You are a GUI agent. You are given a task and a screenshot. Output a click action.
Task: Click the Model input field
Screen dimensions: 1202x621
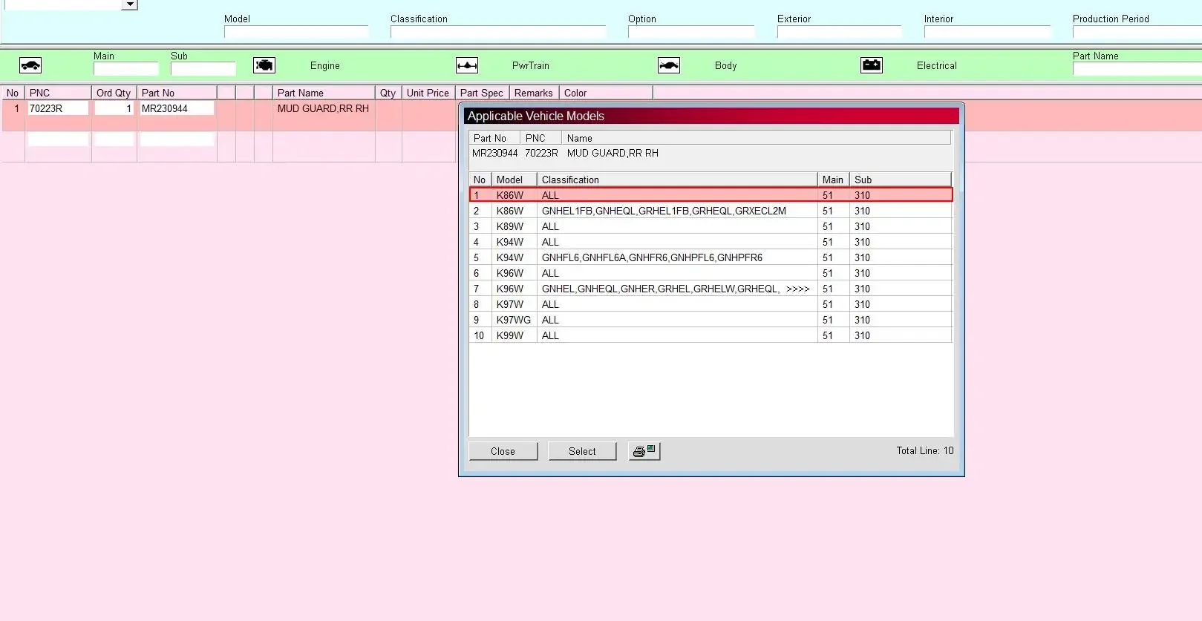295,32
